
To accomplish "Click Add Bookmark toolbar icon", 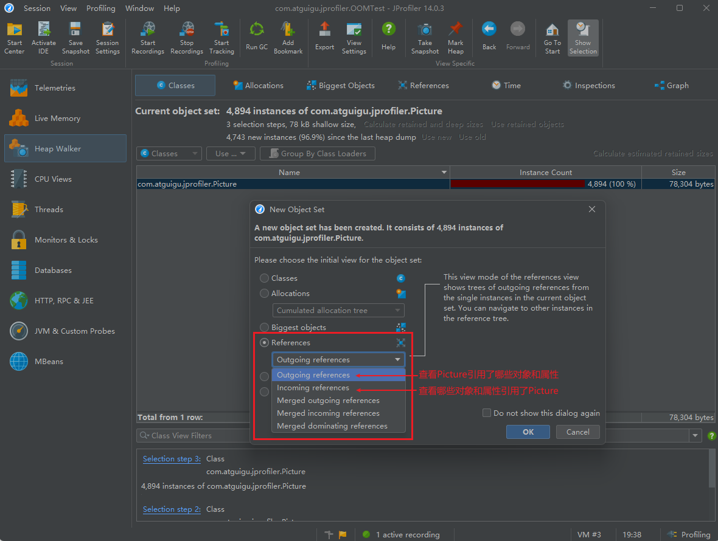I will (288, 38).
